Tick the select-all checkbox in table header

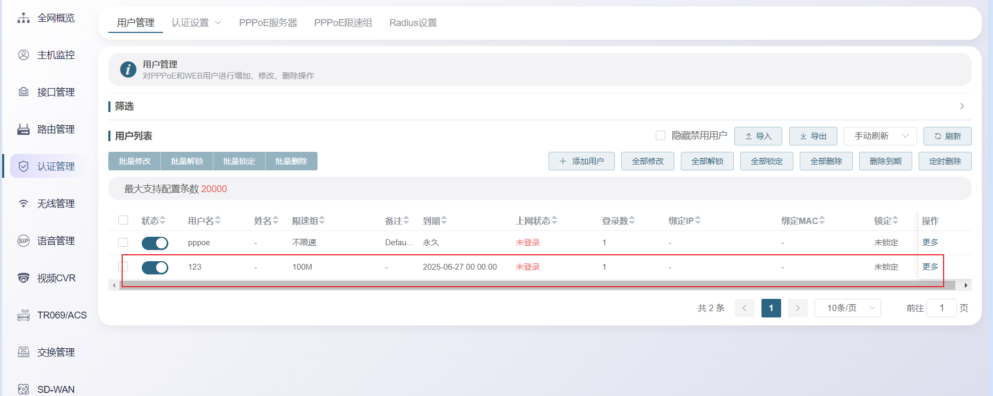[123, 220]
